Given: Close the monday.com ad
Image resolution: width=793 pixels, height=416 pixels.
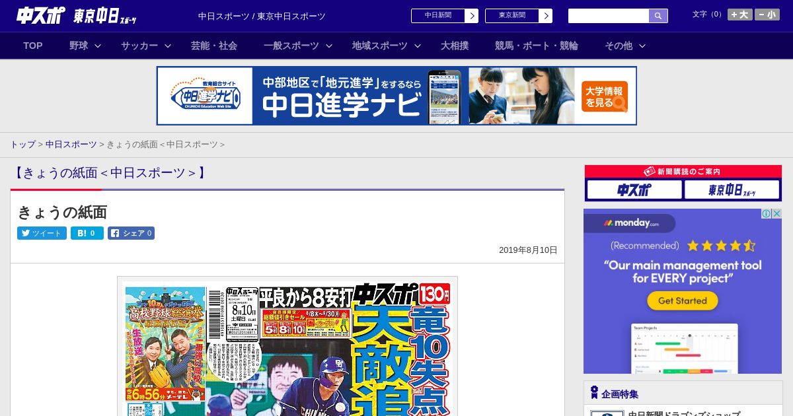Looking at the screenshot, I should click(777, 213).
